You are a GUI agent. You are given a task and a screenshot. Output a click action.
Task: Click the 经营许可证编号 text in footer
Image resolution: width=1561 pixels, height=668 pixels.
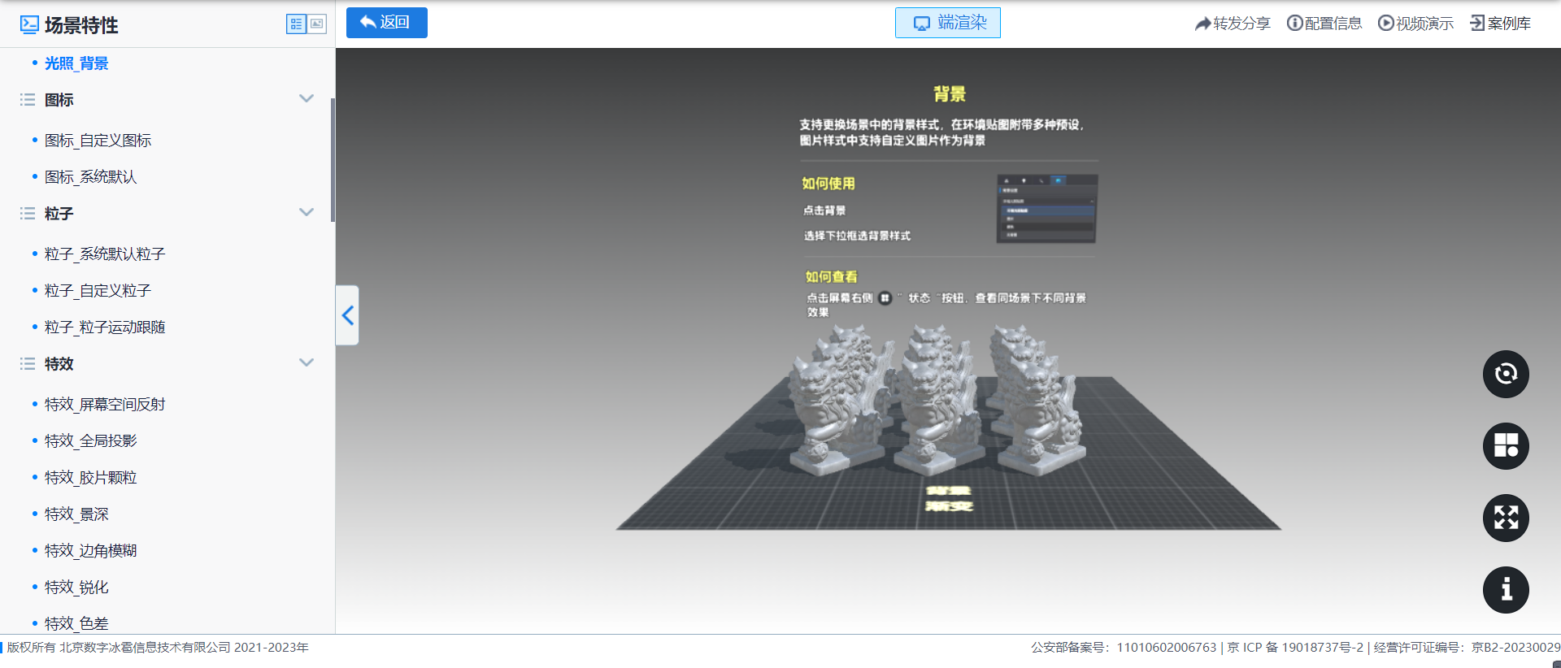(1467, 648)
